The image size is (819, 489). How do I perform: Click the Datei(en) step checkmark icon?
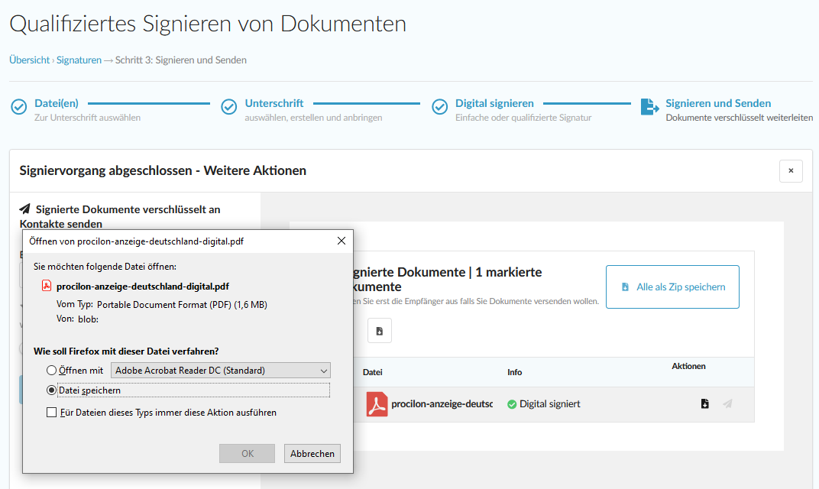tap(19, 107)
